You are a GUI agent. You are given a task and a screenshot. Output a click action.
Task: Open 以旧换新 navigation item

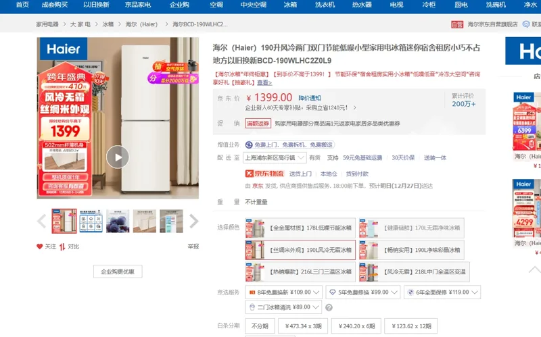tap(96, 5)
